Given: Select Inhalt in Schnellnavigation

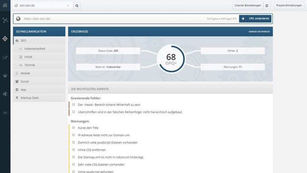Looking at the screenshot, I should point(39,57).
